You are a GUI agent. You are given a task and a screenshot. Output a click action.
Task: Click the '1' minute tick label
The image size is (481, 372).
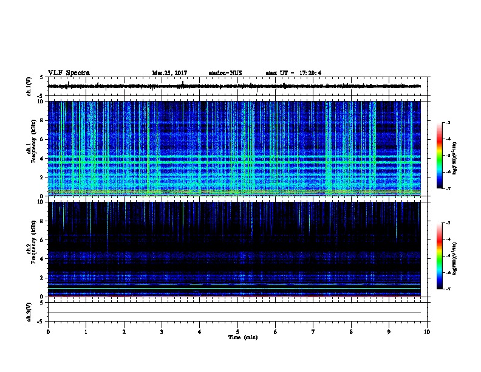[x=86, y=332]
